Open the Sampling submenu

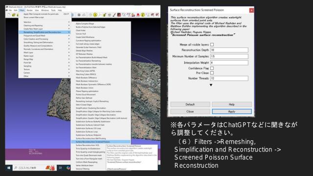(x=45, y=66)
